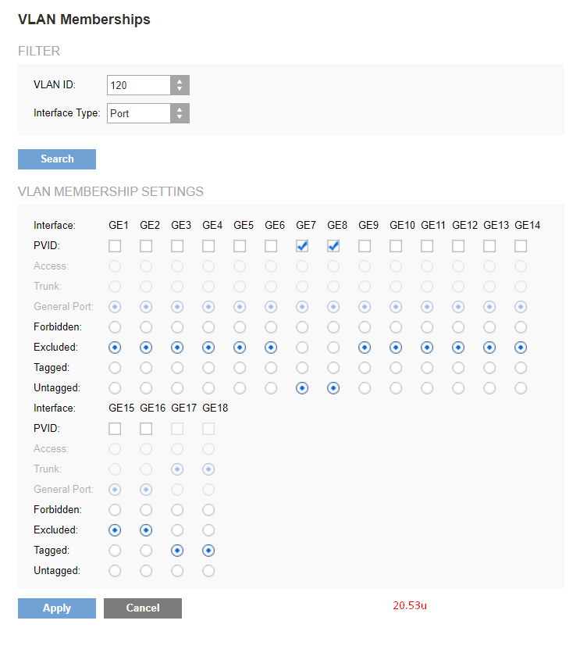The width and height of the screenshot is (587, 649).
Task: Select Forbidden for GE15
Action: point(115,509)
